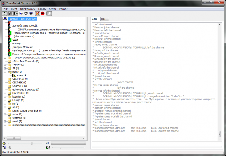Expand the slh channel
The image size is (226, 156).
5,107
